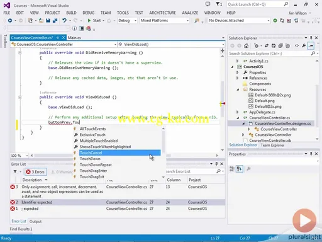Viewport: 322px width, 242px height.
Task: Open the feedback speech bubble icon
Action: tap(208, 4)
